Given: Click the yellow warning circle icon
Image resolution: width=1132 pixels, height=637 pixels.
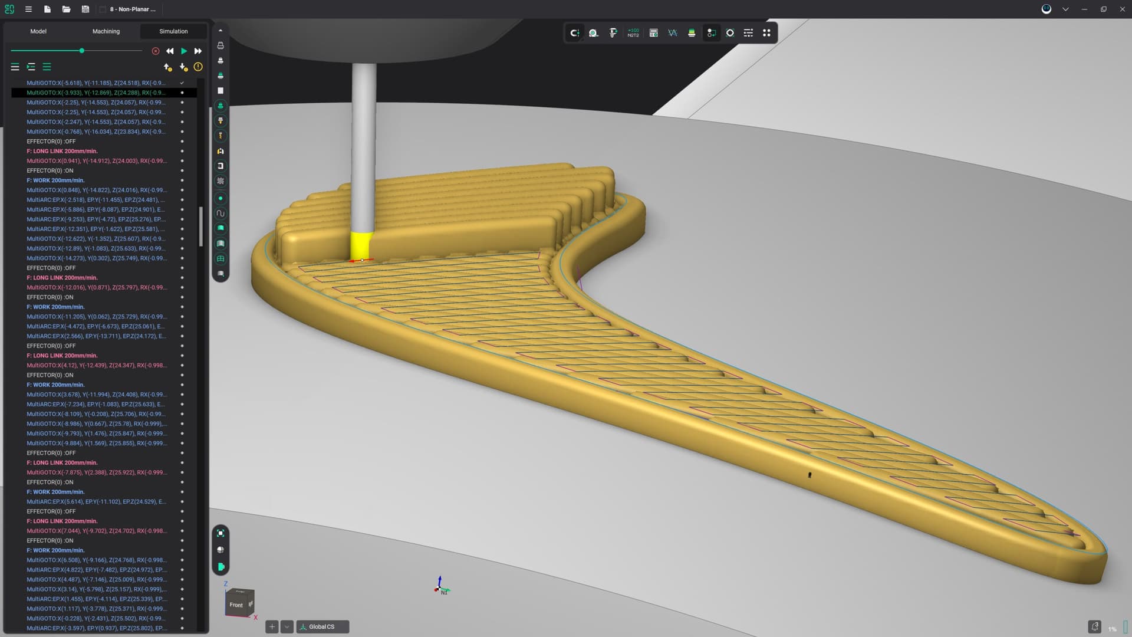Looking at the screenshot, I should 198,67.
